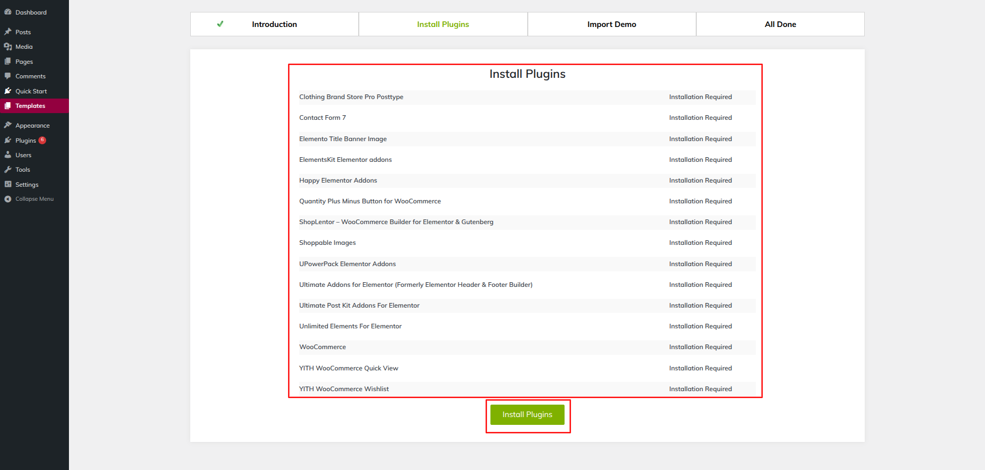Image resolution: width=985 pixels, height=470 pixels.
Task: Select the Templates menu item
Action: coord(34,105)
